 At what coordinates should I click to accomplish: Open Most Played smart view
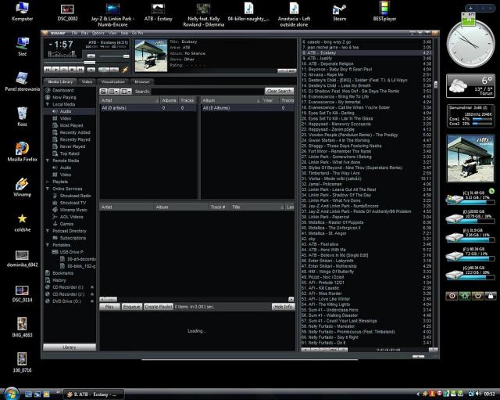tap(71, 125)
